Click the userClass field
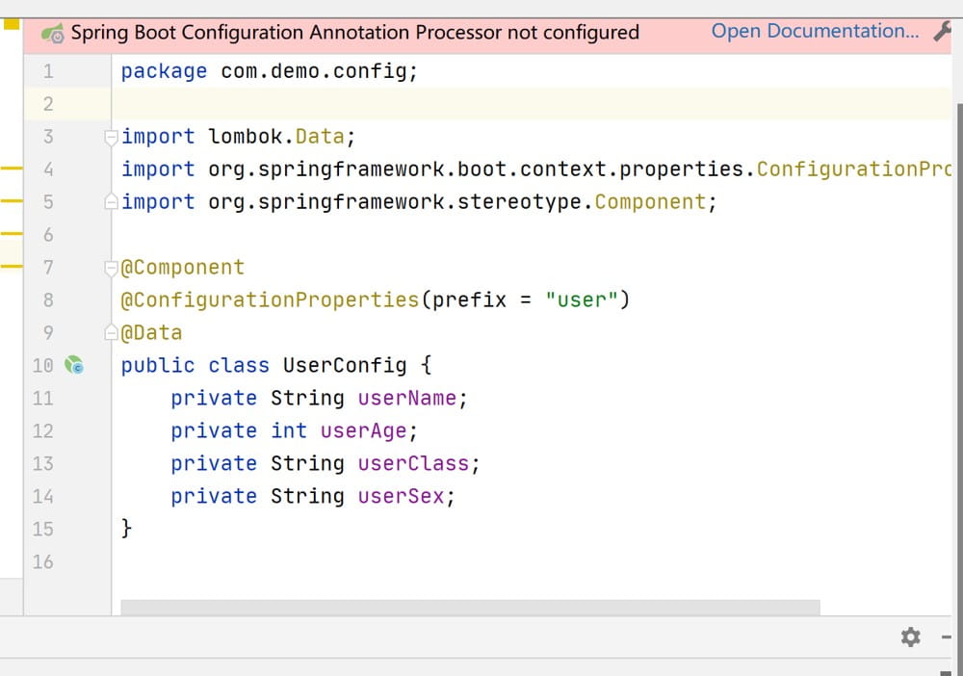 413,463
